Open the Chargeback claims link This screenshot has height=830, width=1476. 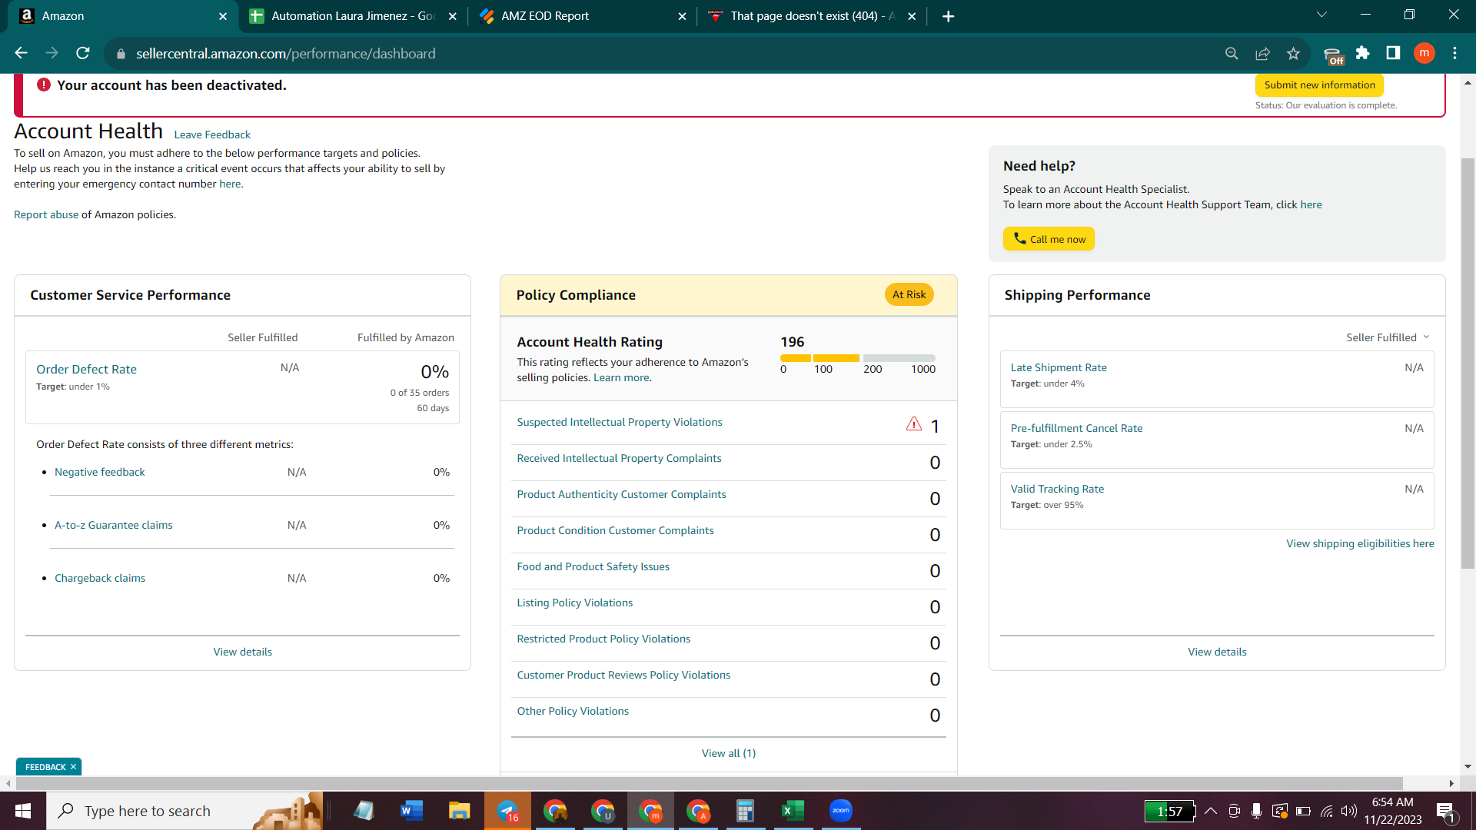pyautogui.click(x=100, y=578)
